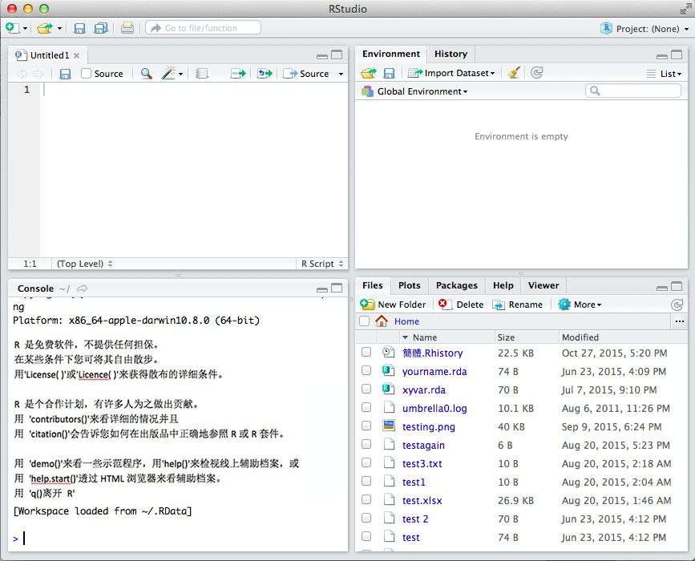
Task: Check the box for xyvar.rda
Action: pos(366,389)
